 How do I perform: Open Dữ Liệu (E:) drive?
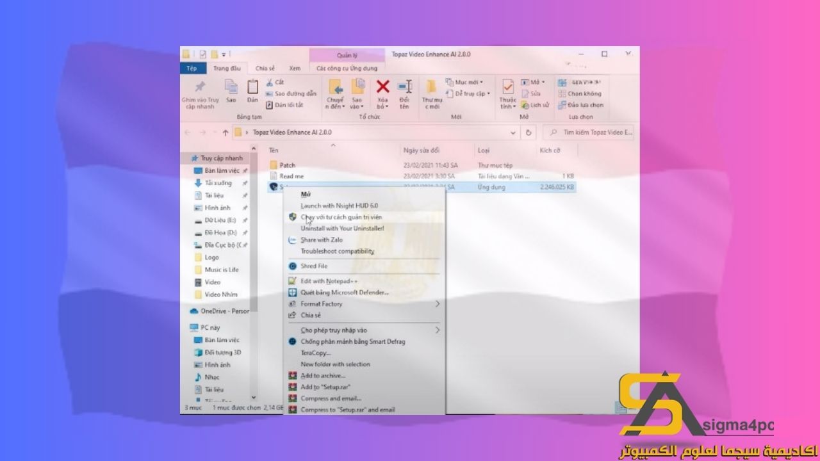[x=220, y=220]
